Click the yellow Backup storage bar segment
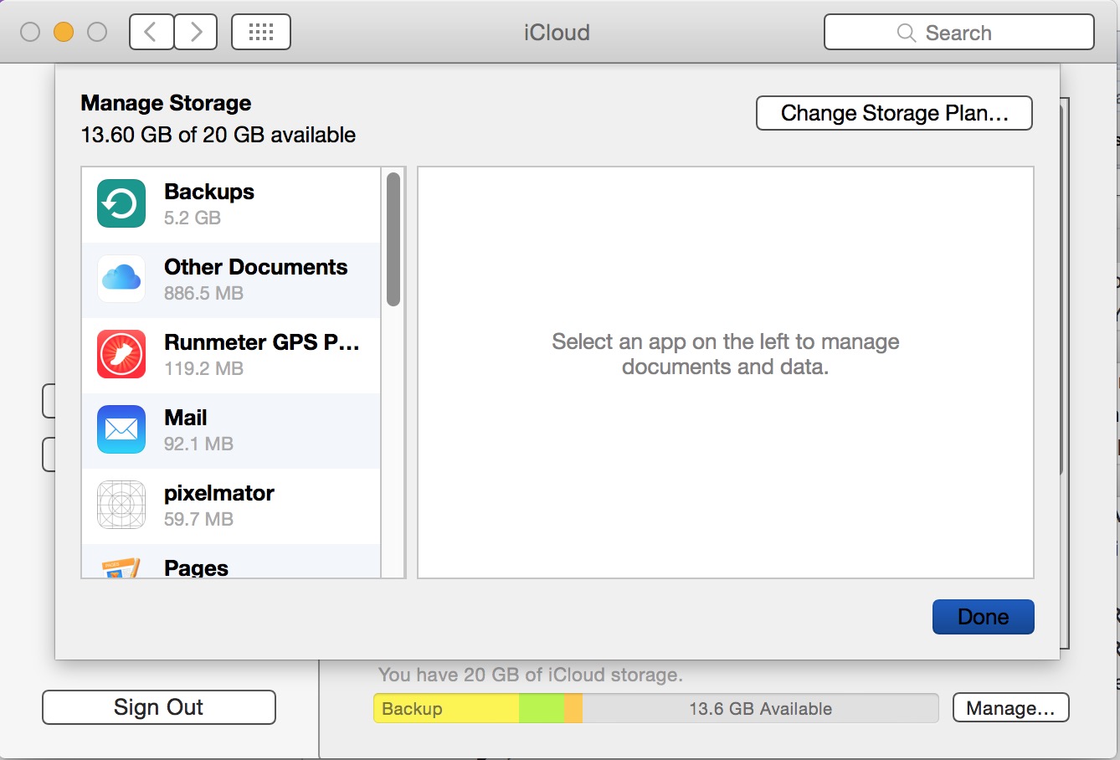 pos(446,708)
